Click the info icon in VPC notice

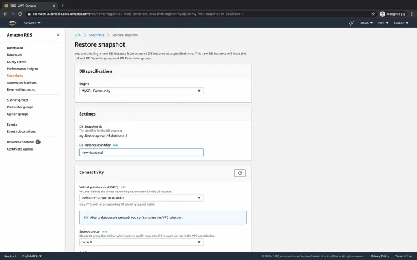tap(86, 217)
